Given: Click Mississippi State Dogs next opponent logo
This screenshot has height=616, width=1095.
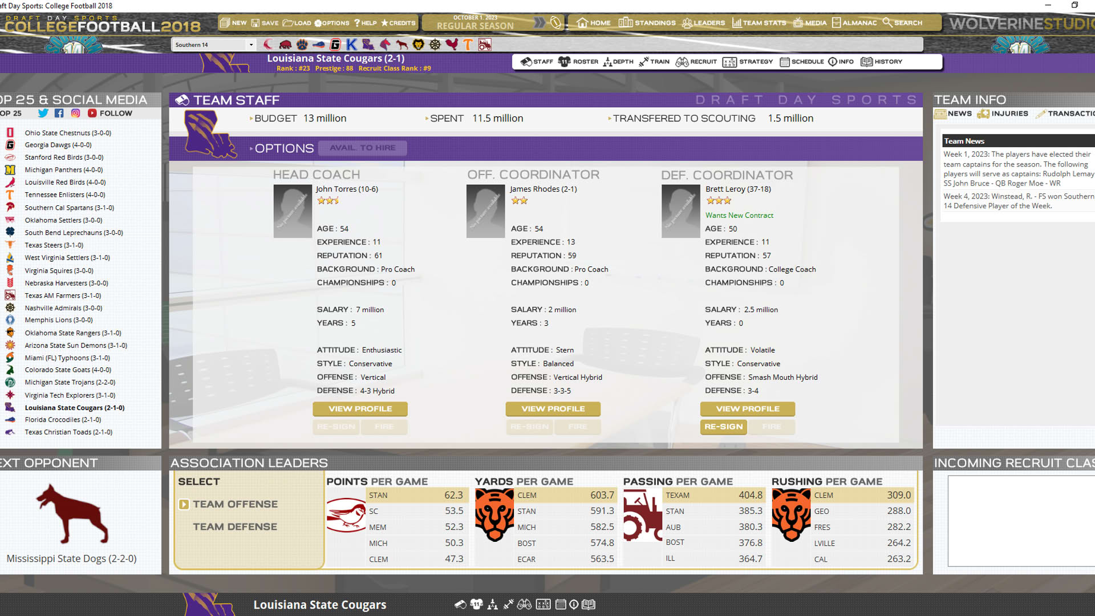Looking at the screenshot, I should [x=72, y=514].
